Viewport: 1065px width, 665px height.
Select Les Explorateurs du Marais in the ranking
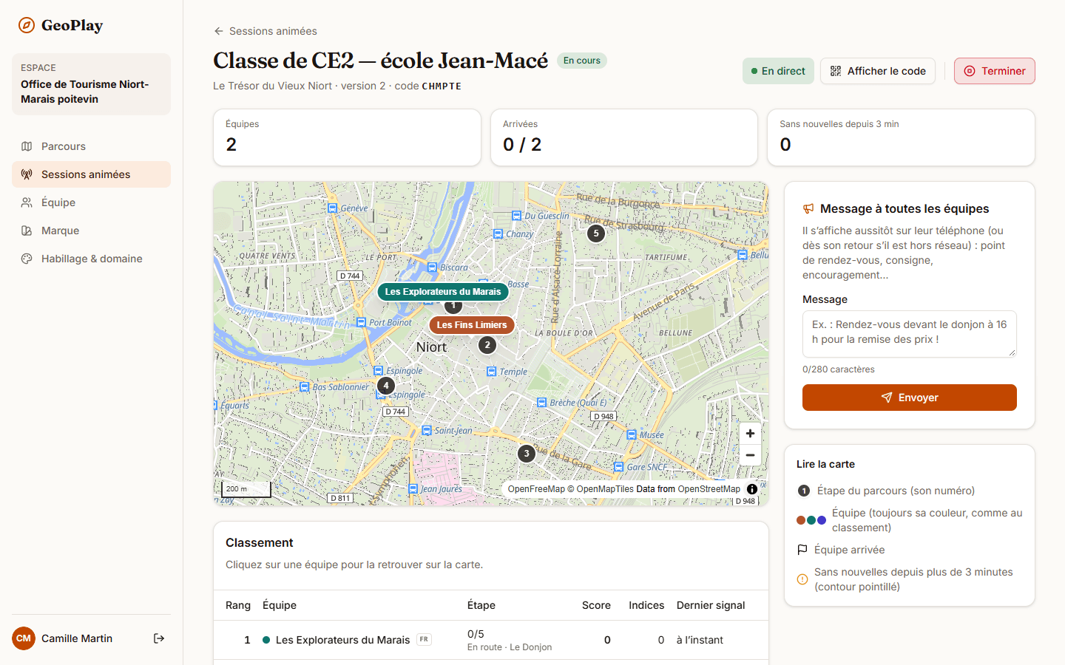click(x=491, y=640)
